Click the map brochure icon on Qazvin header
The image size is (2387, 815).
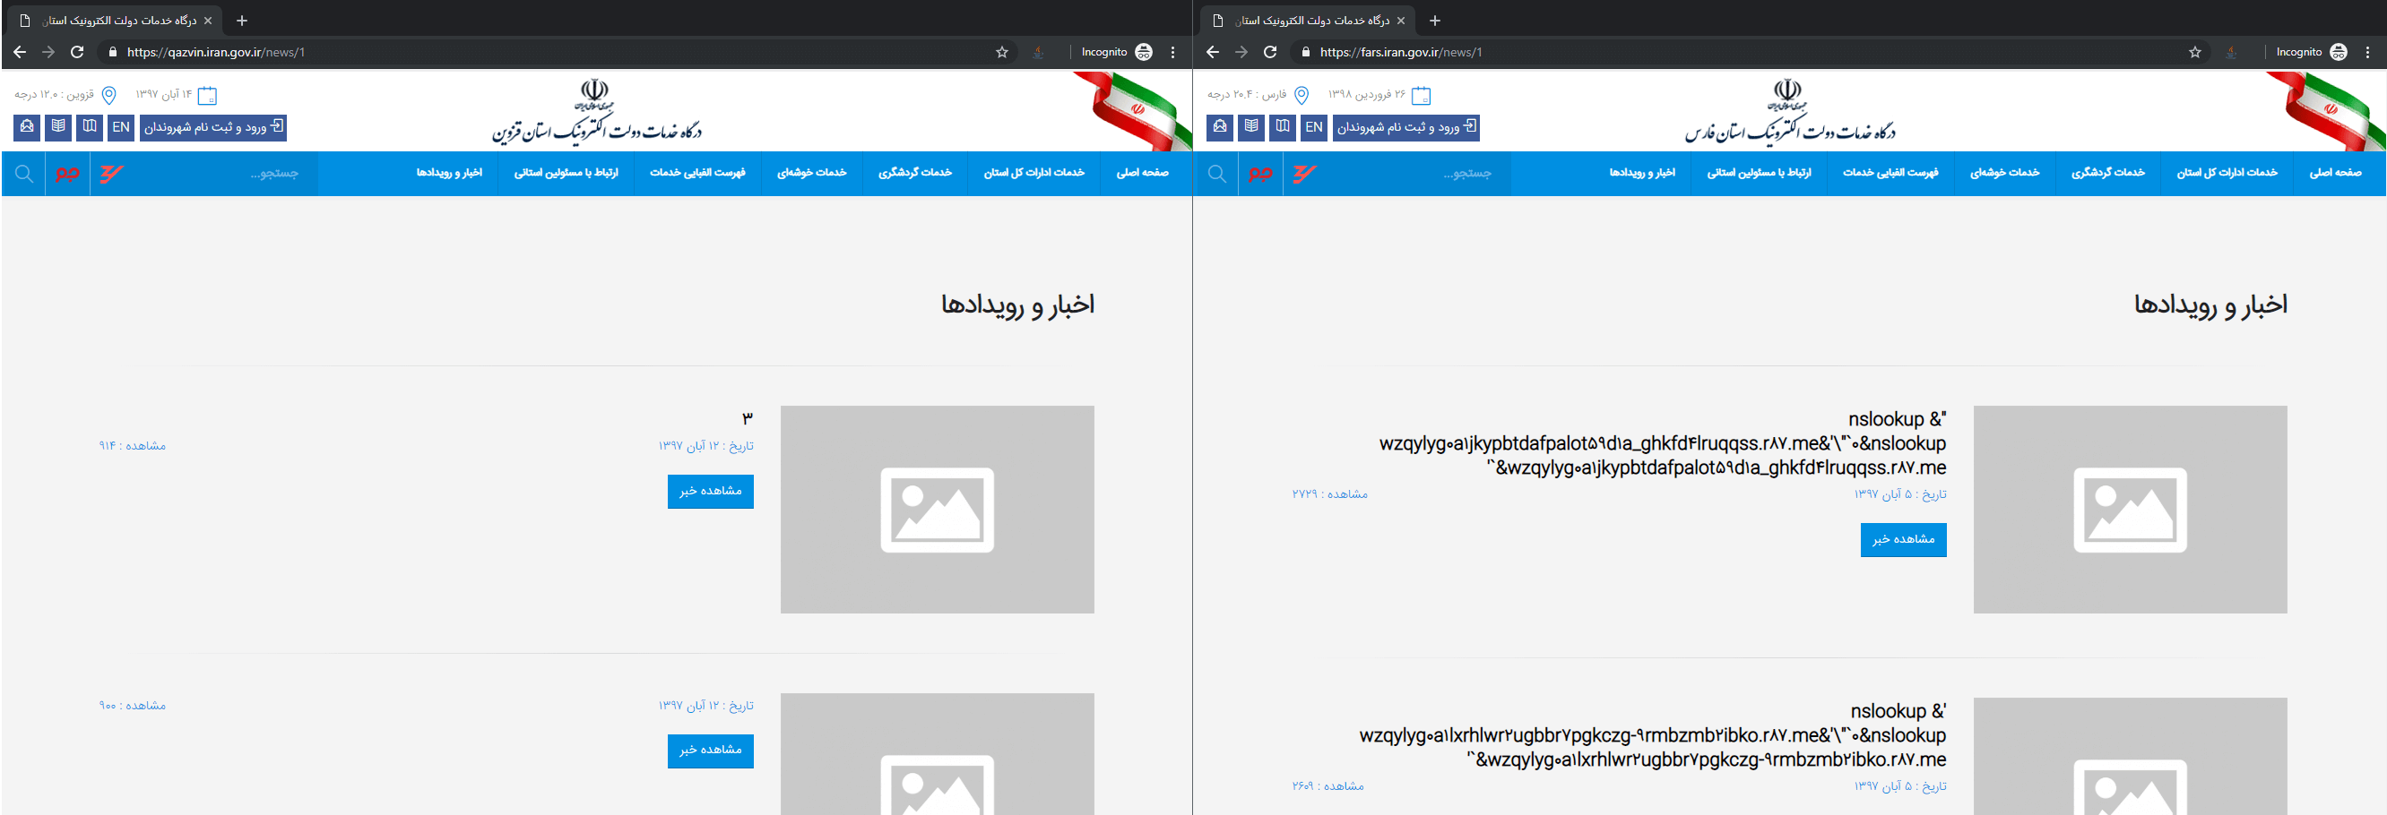pos(89,127)
